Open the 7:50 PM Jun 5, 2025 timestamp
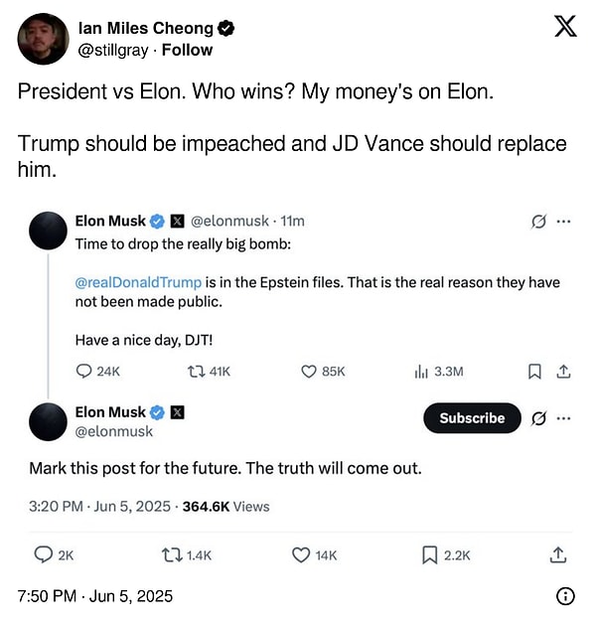Viewport: 596px width, 626px height. (x=95, y=596)
